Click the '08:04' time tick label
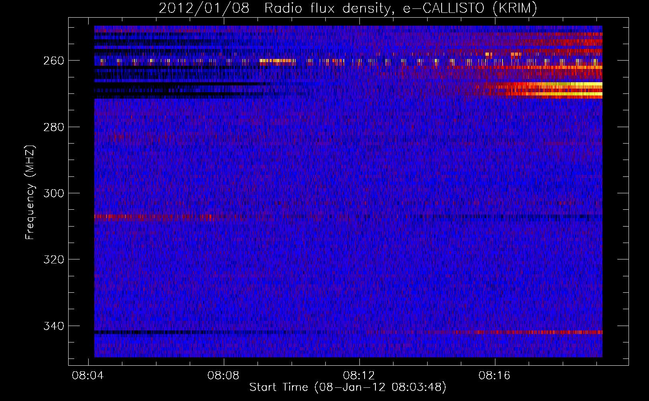This screenshot has height=401, width=649. point(87,376)
